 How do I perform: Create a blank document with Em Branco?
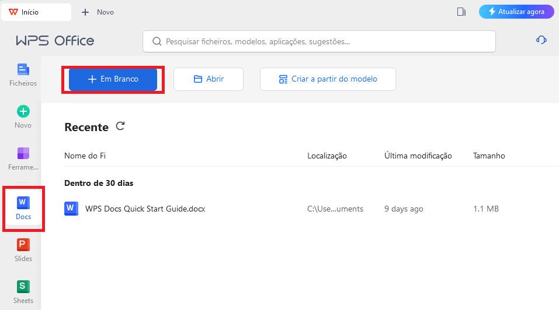pyautogui.click(x=113, y=79)
